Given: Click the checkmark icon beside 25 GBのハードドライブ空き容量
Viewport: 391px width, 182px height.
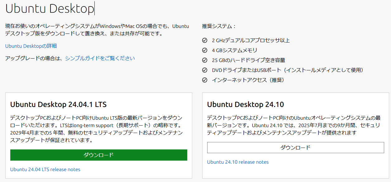Looking at the screenshot, I should (205, 60).
